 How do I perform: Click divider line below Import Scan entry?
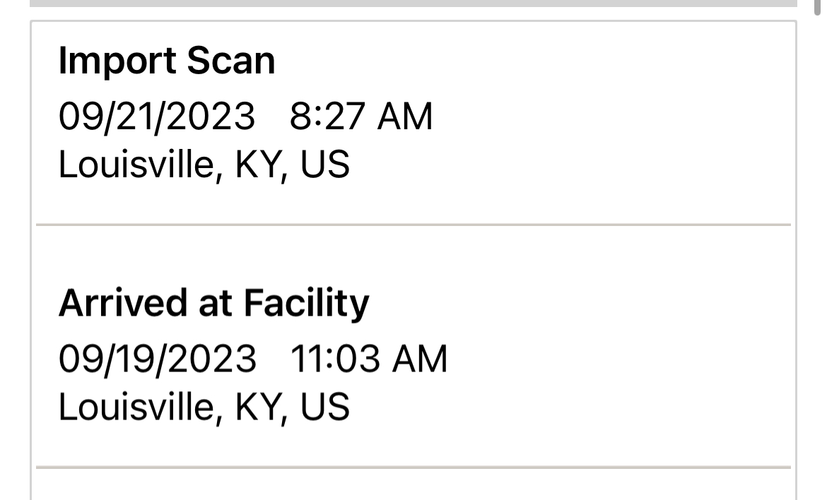(x=413, y=225)
